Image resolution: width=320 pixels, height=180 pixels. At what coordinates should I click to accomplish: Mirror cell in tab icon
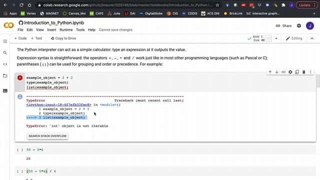pos(297,72)
